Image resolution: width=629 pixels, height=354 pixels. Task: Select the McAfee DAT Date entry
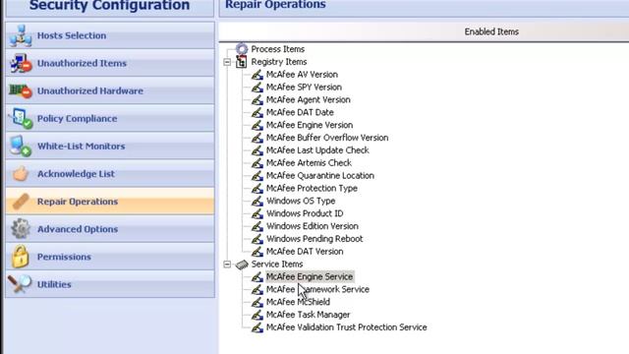click(x=300, y=112)
